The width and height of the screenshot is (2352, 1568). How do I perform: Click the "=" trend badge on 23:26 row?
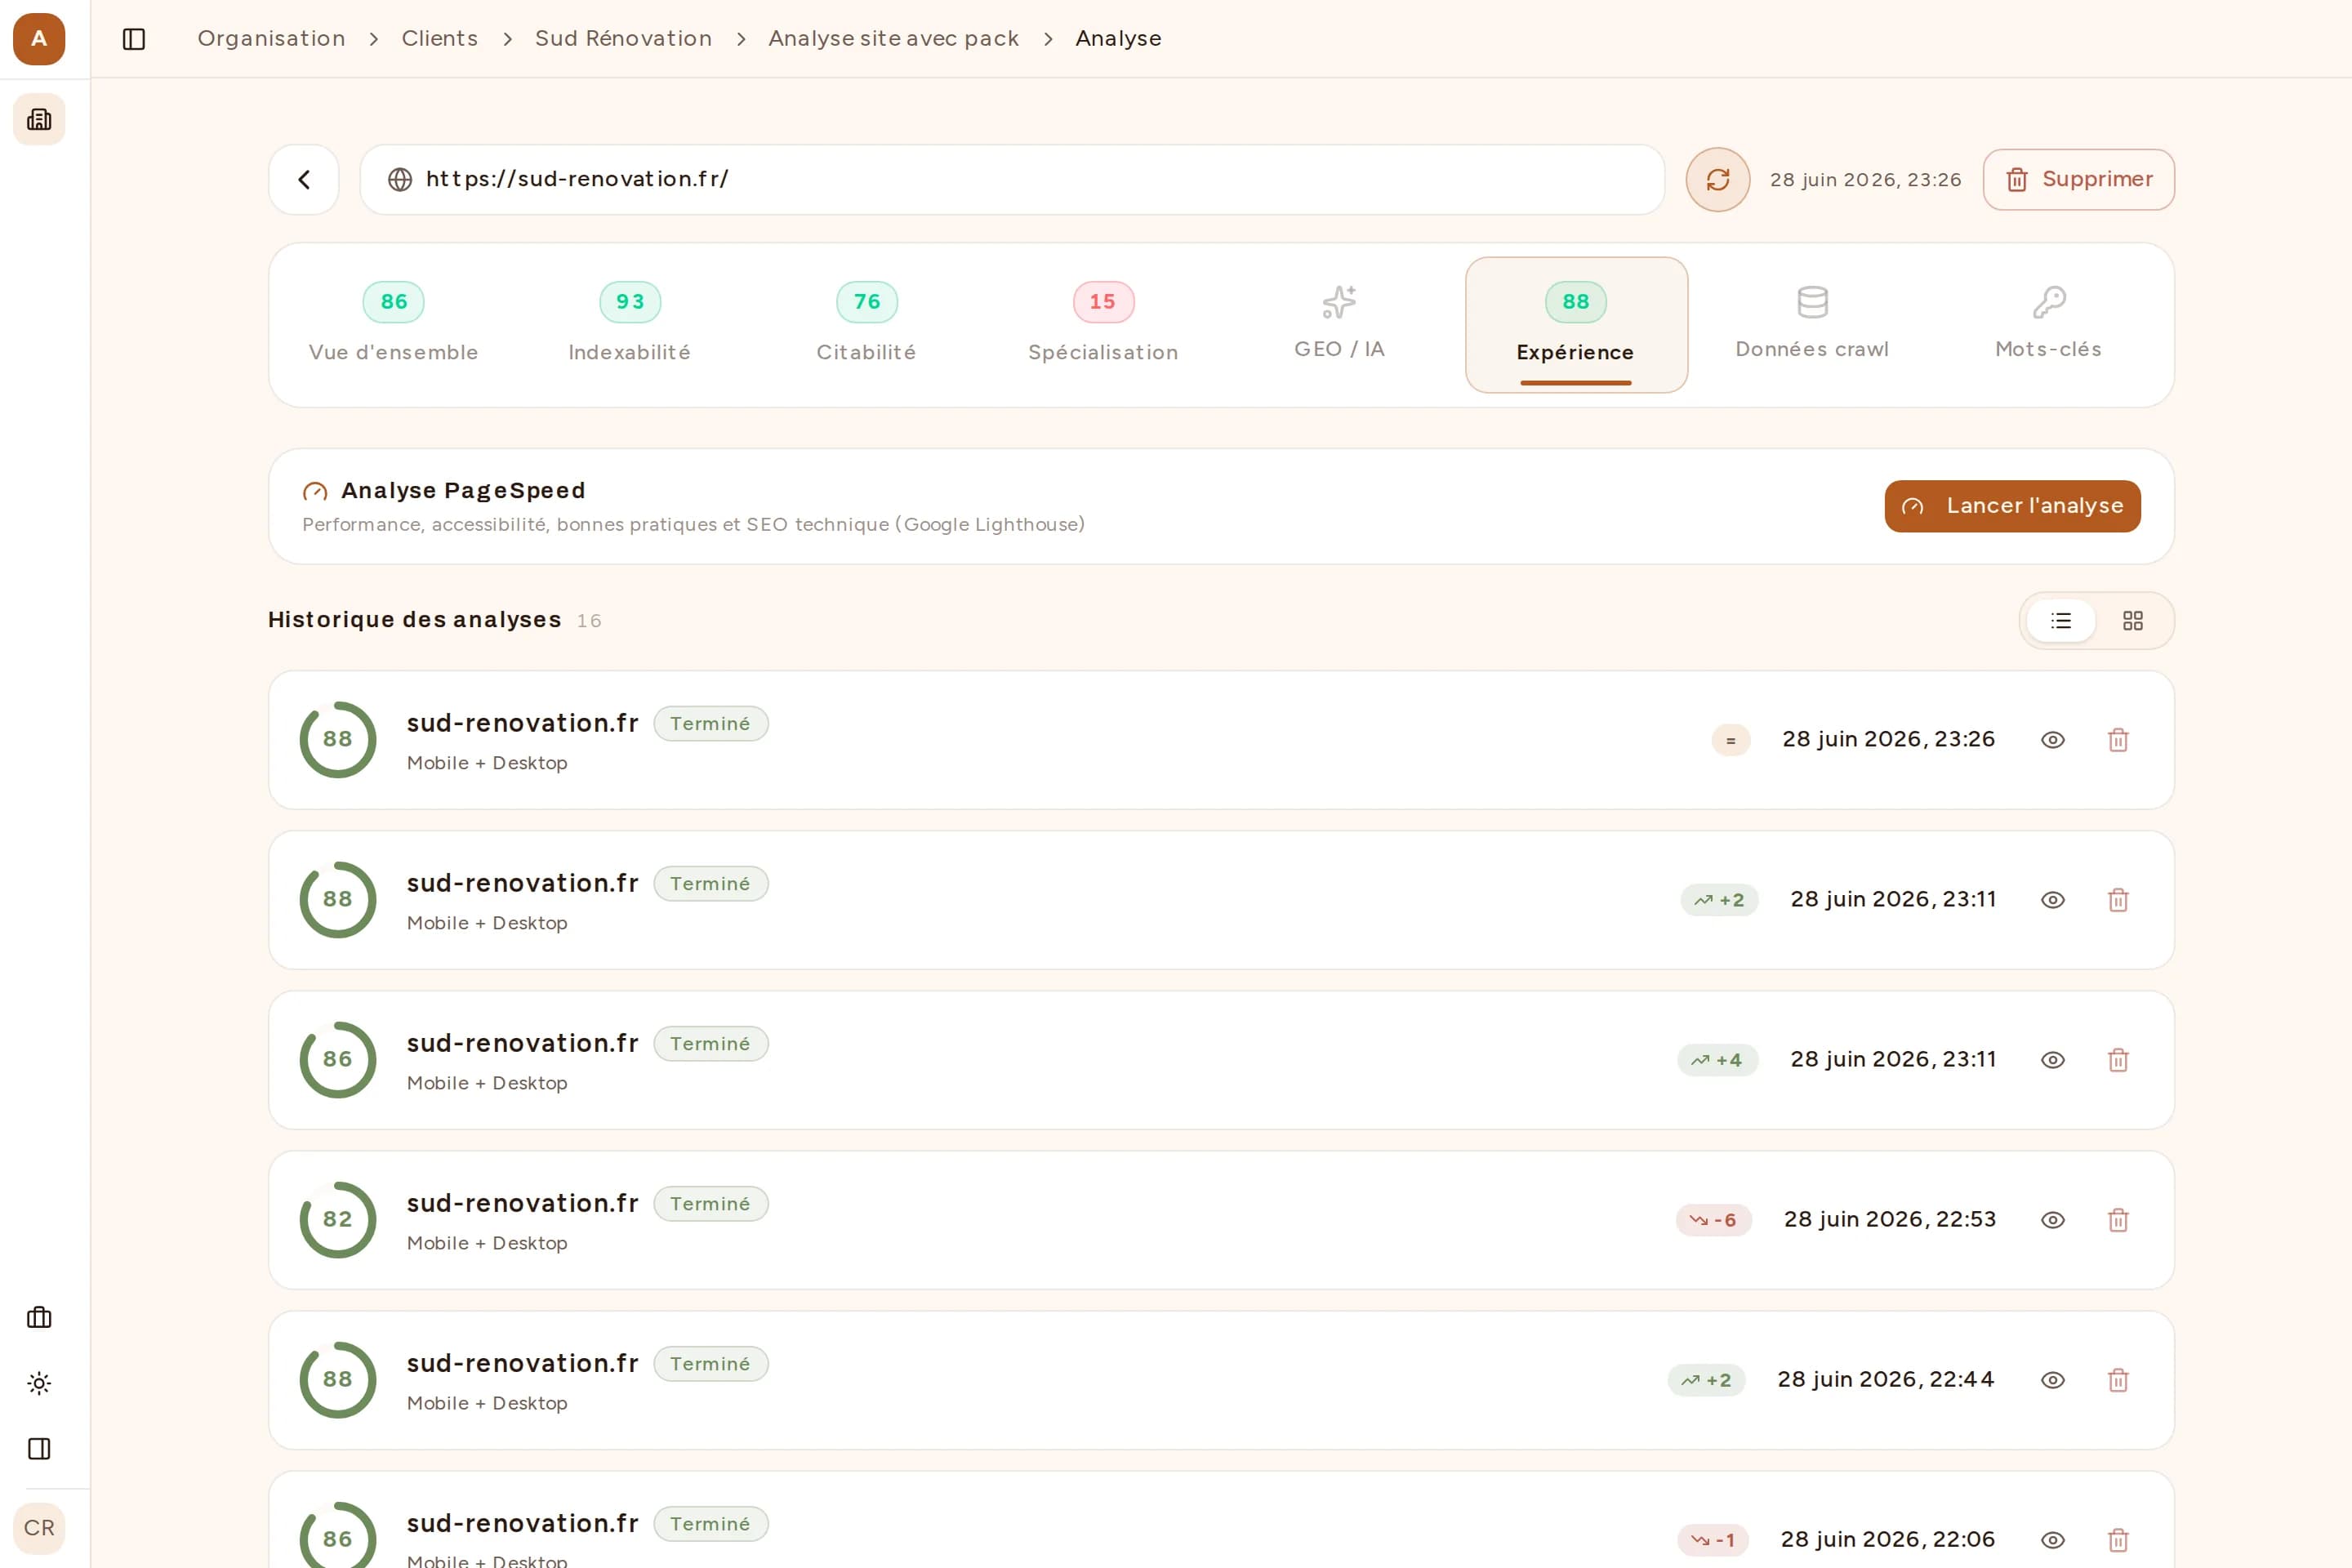point(1730,740)
